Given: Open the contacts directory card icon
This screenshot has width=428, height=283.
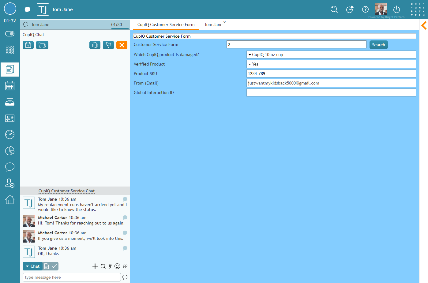Looking at the screenshot, I should coord(10,118).
